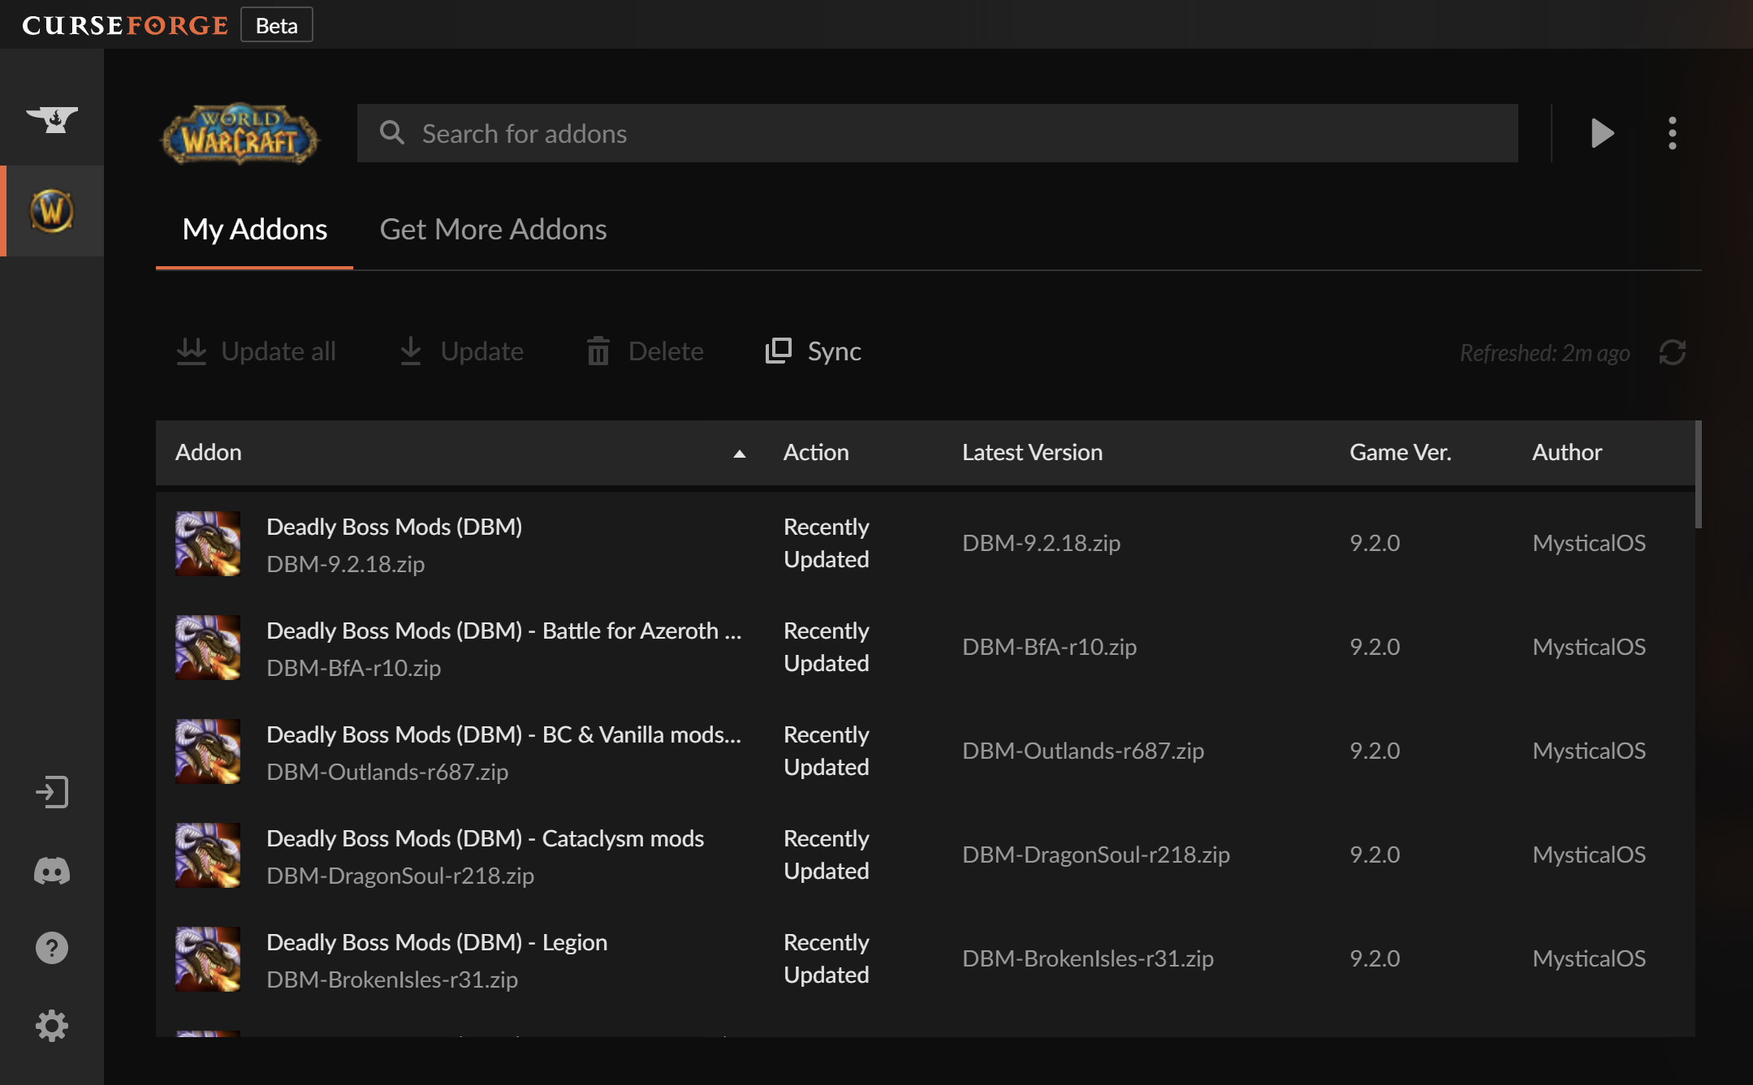The width and height of the screenshot is (1753, 1085).
Task: Open Discord icon in sidebar
Action: [52, 871]
